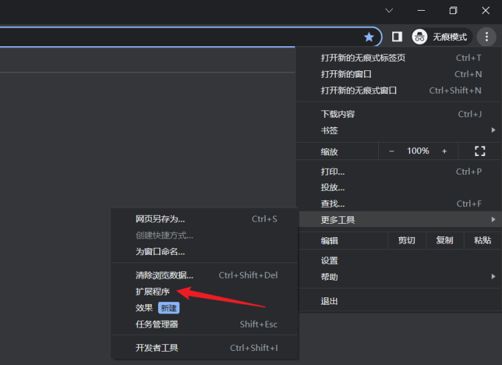Click the 缩放 label in menu
Image resolution: width=502 pixels, height=365 pixels.
coord(329,151)
